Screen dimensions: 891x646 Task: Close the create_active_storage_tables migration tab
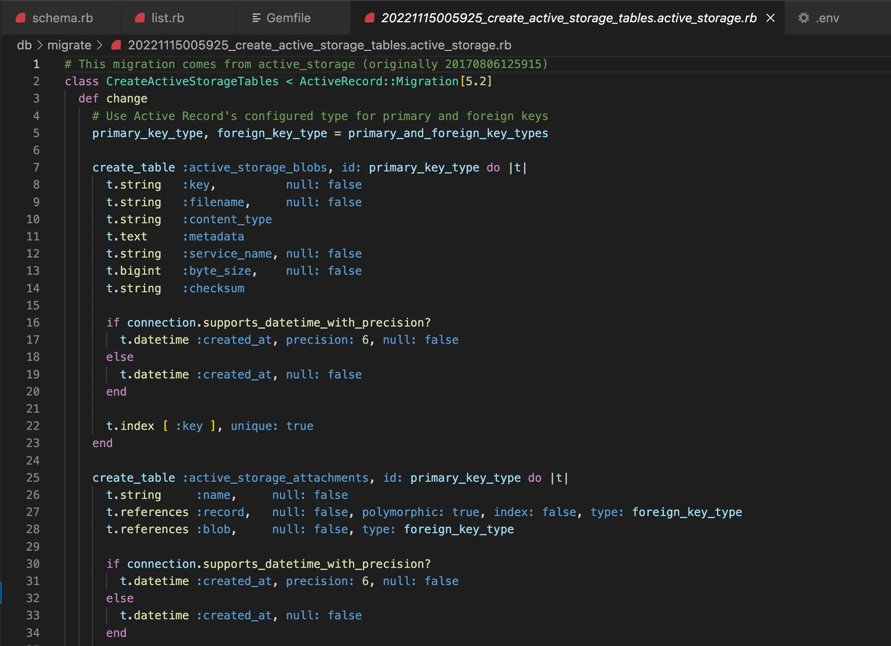pyautogui.click(x=771, y=18)
